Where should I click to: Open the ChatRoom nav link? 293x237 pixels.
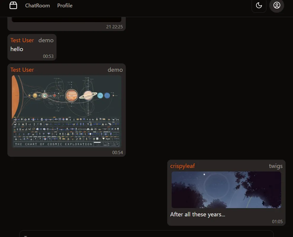(38, 6)
